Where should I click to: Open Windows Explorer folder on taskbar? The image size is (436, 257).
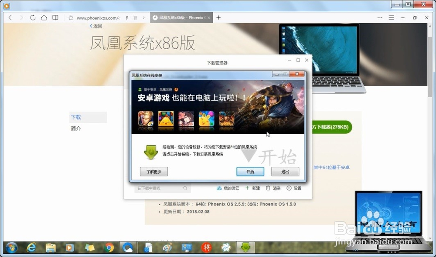51,247
